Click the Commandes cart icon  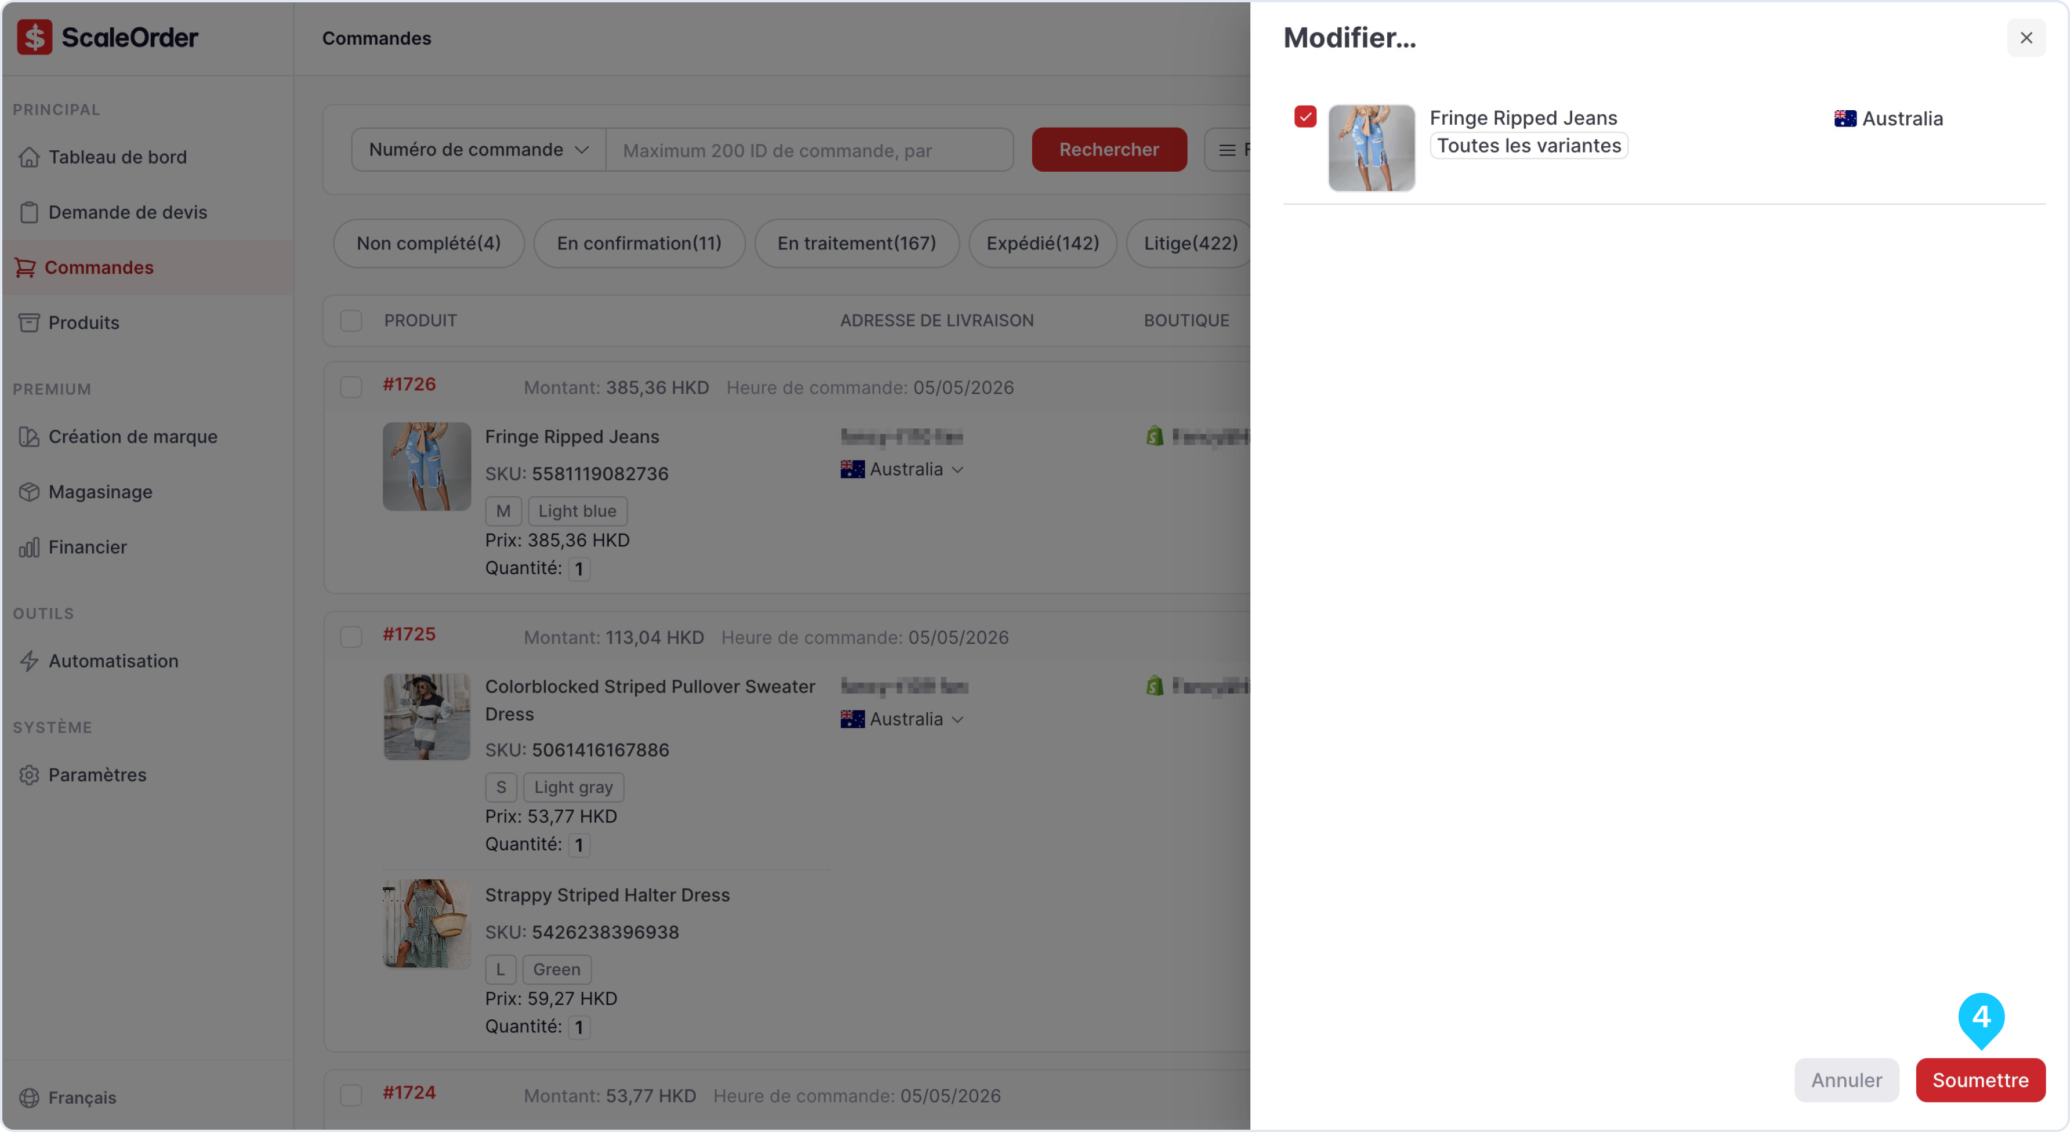(26, 267)
